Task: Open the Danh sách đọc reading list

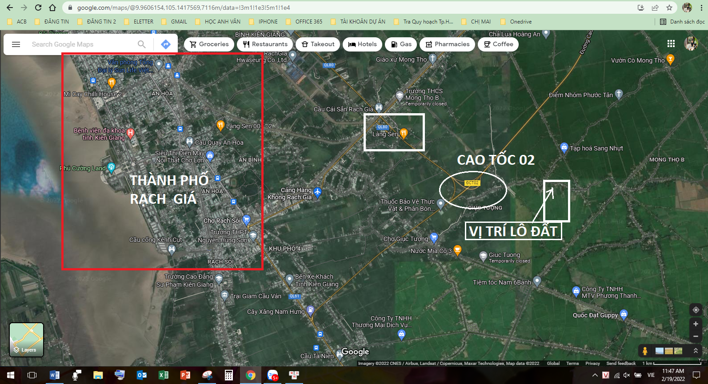Action: coord(682,21)
